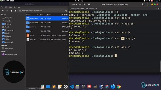Open Computer in Places sidebar
161x90 pixels.
tap(9, 18)
